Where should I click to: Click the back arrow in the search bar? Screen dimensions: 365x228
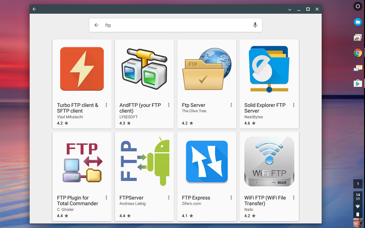(96, 25)
